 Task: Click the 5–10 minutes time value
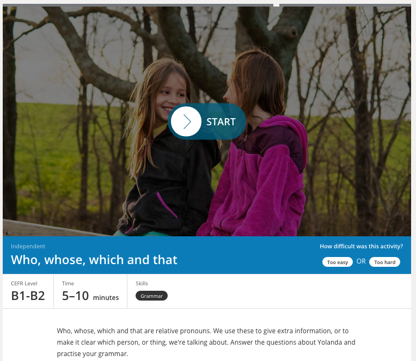pos(90,296)
